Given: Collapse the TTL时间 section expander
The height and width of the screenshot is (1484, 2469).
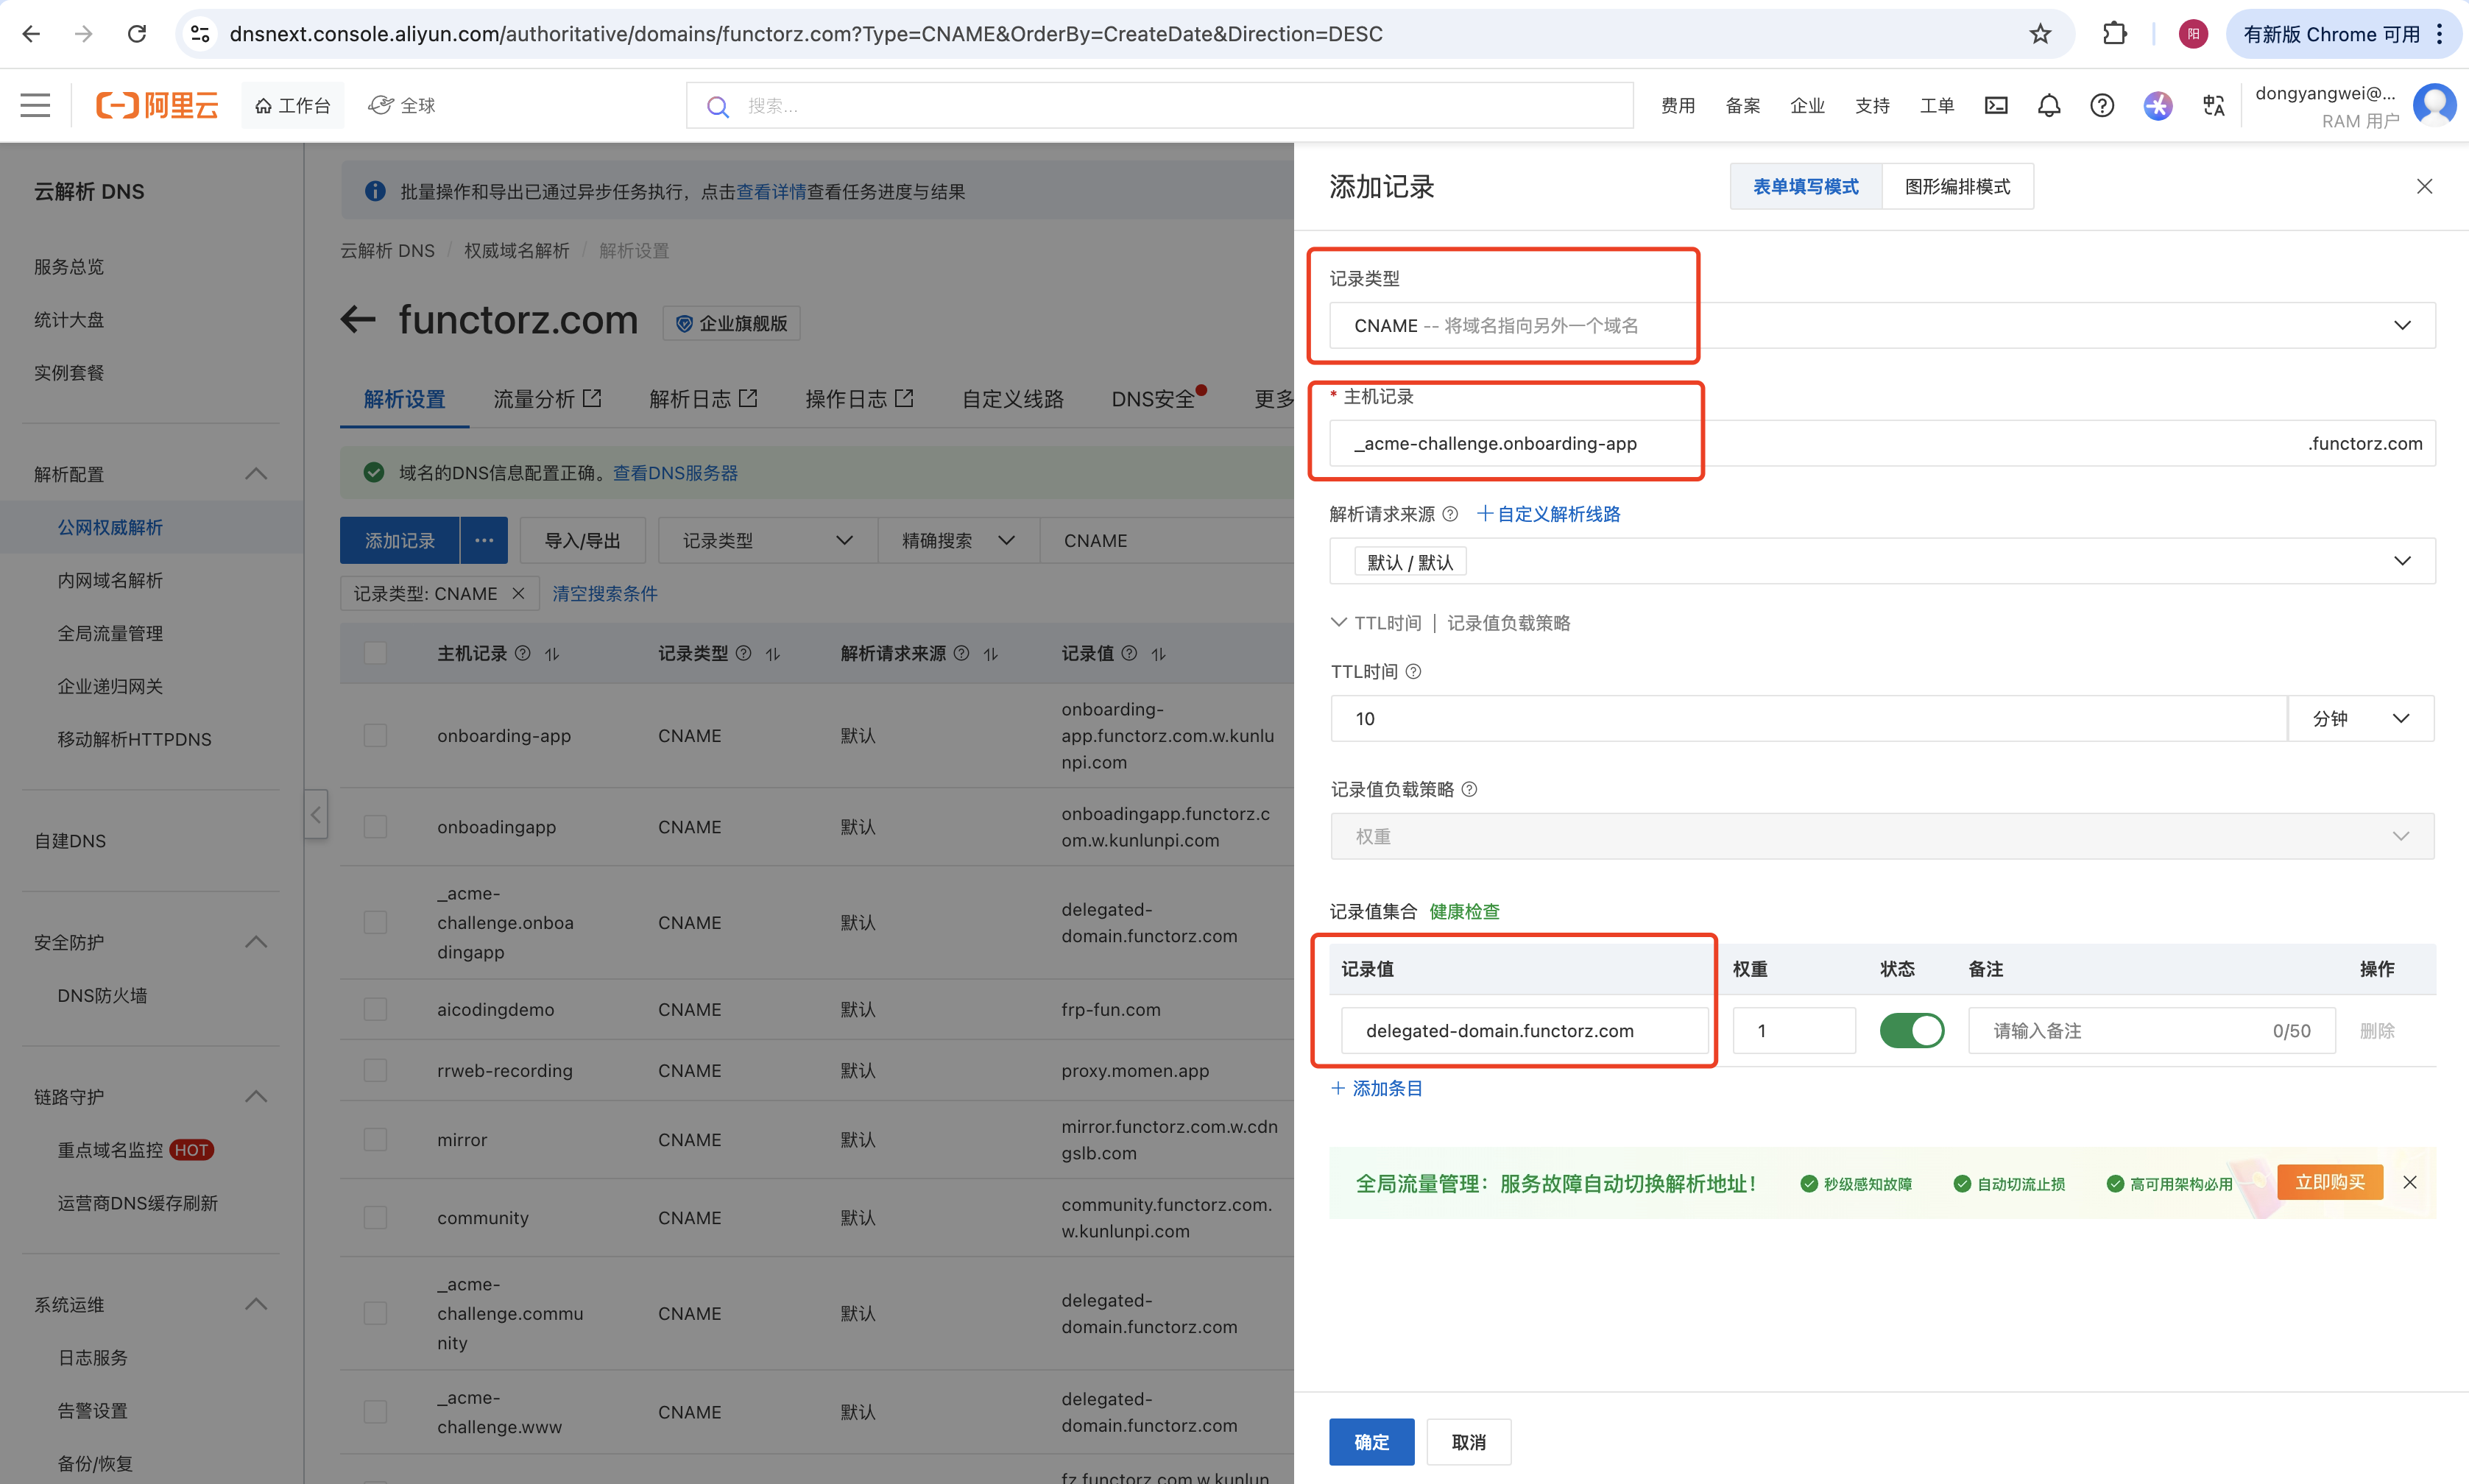Looking at the screenshot, I should point(1339,623).
